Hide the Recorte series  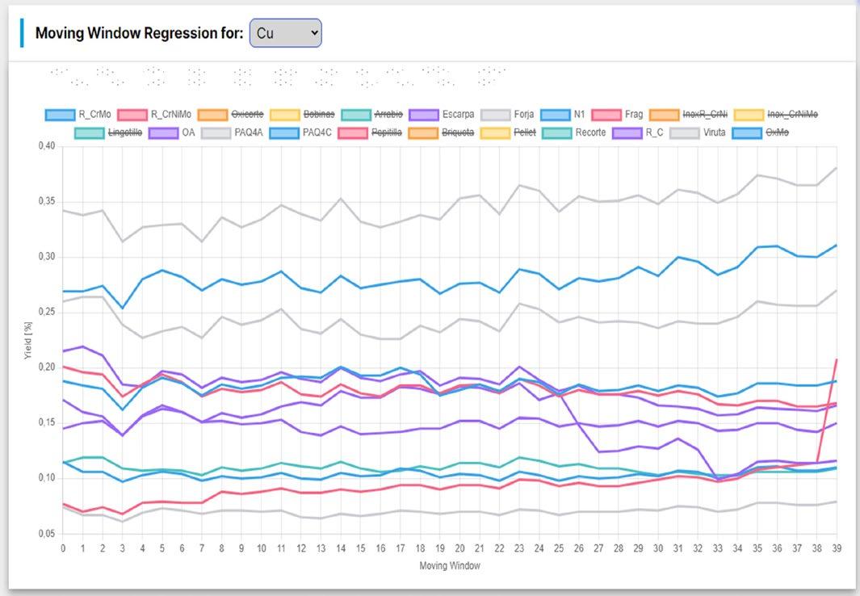tap(573, 132)
